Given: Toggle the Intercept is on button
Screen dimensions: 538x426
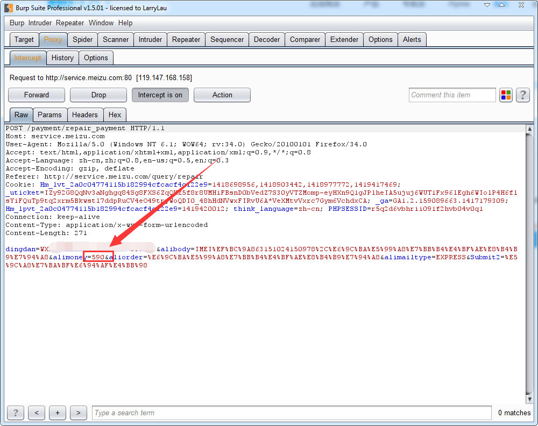Looking at the screenshot, I should coord(160,95).
